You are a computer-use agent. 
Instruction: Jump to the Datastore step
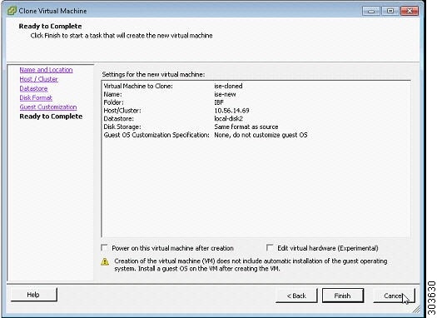click(33, 88)
